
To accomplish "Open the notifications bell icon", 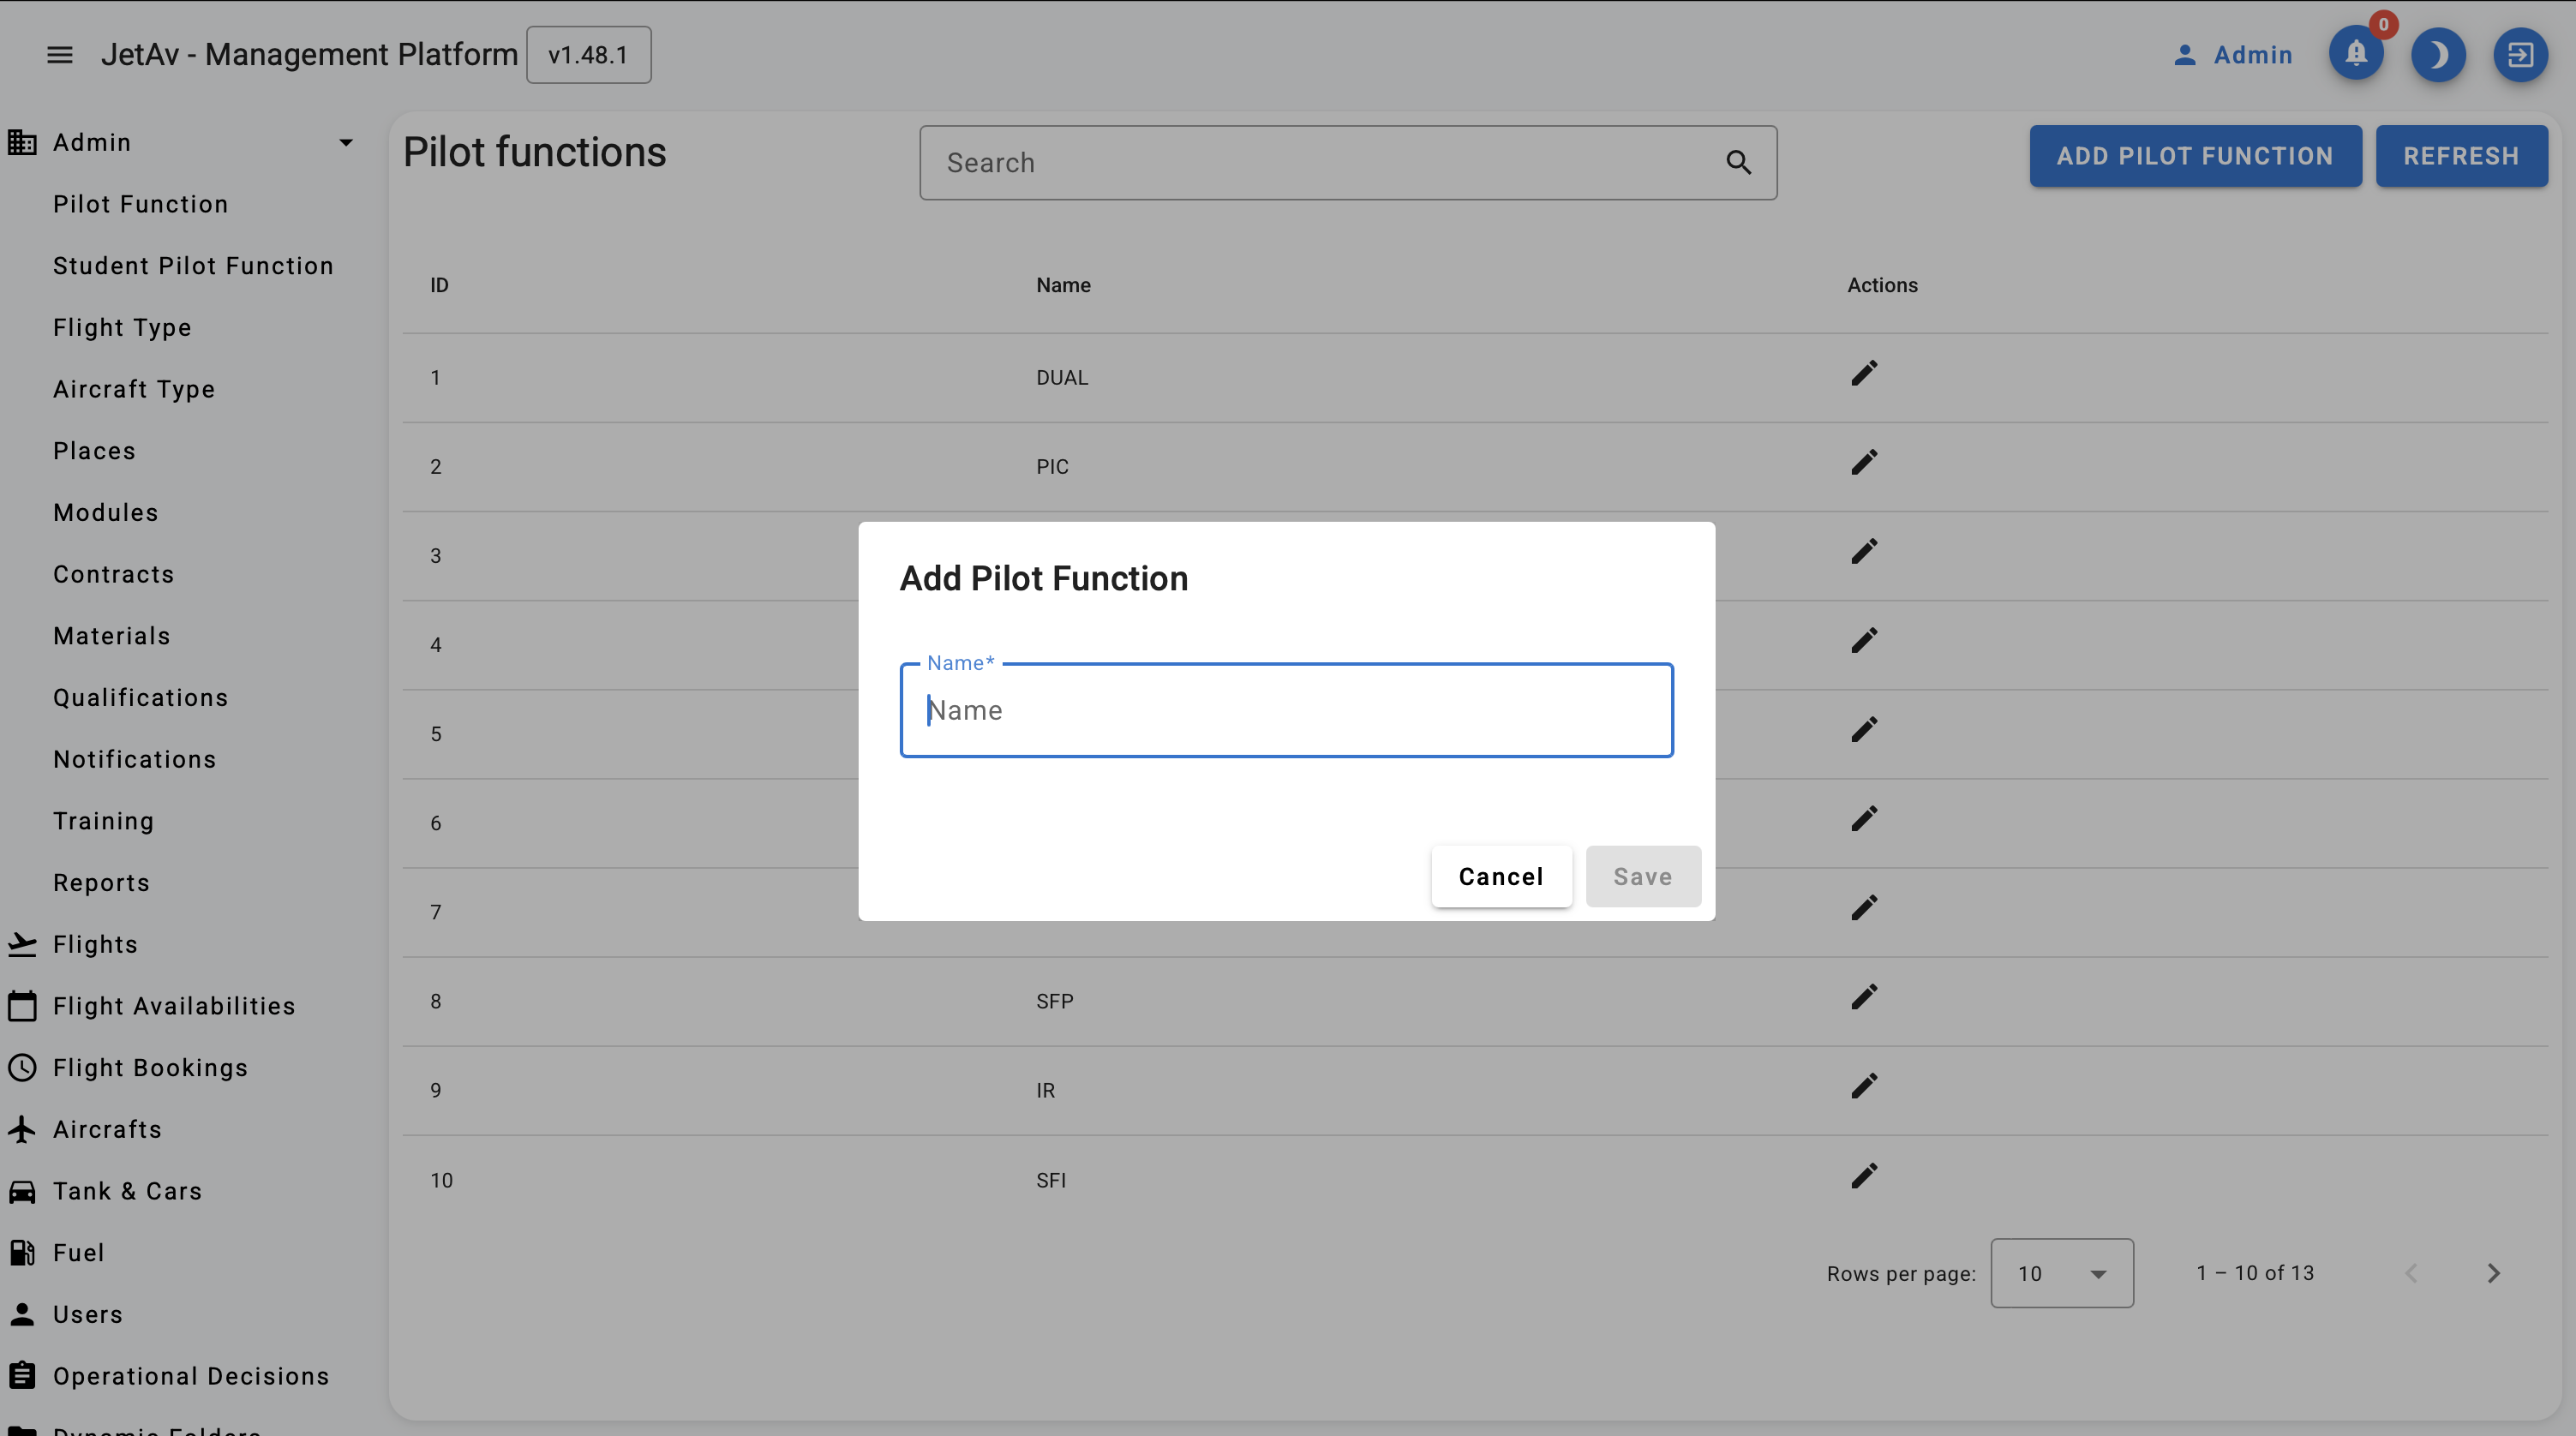I will coord(2355,55).
